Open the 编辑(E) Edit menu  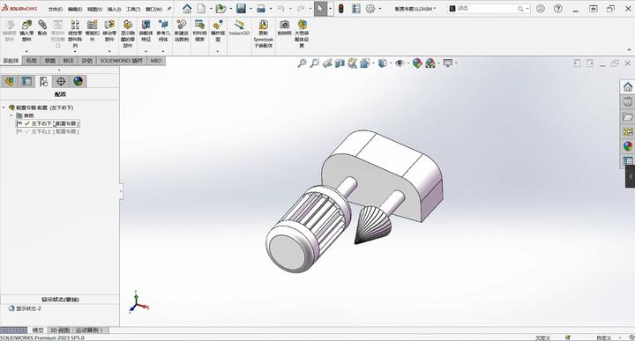pyautogui.click(x=75, y=9)
